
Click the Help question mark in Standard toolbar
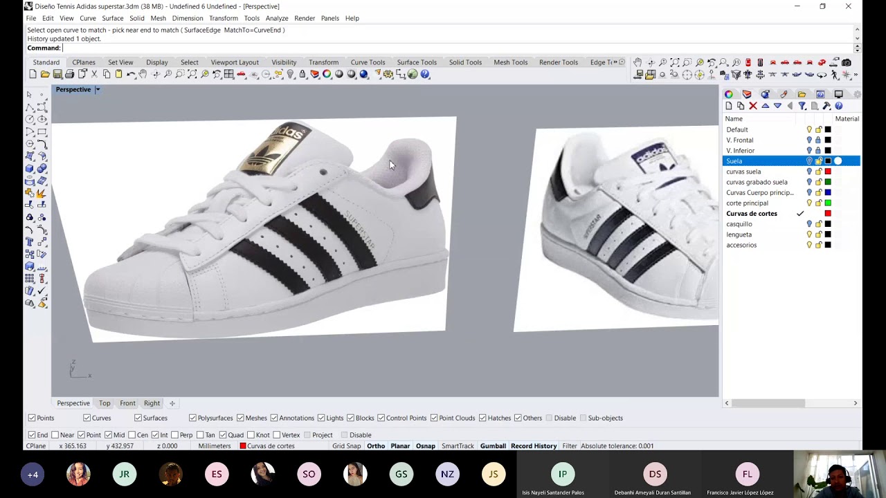click(425, 74)
